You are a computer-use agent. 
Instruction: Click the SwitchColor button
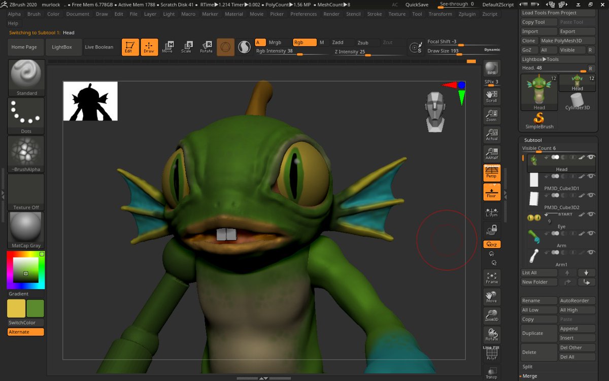(x=26, y=323)
